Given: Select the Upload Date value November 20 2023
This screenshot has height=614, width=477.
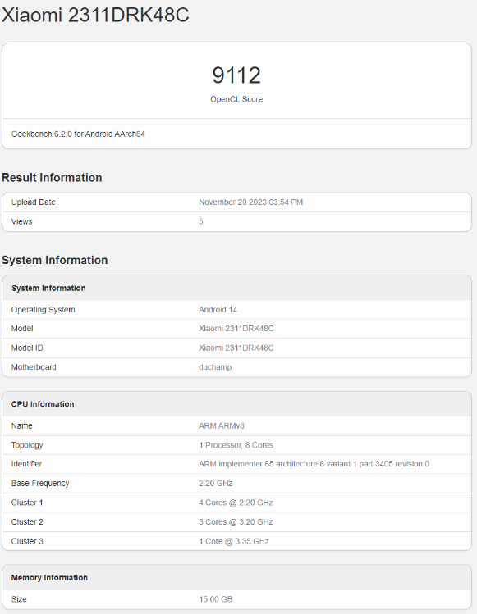Looking at the screenshot, I should tap(250, 202).
